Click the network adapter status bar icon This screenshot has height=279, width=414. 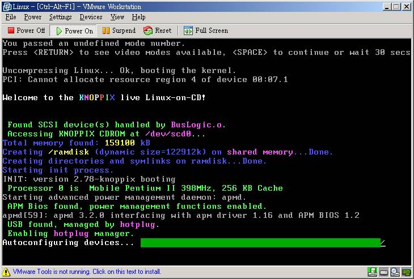(x=406, y=272)
